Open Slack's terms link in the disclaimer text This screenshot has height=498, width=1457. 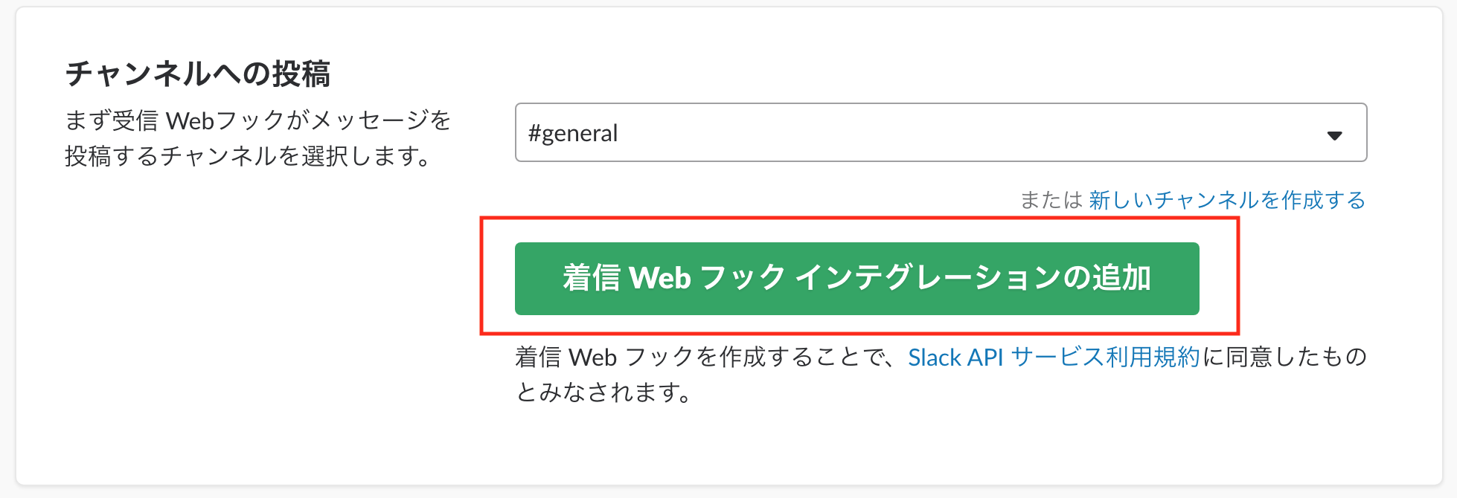pos(1054,358)
